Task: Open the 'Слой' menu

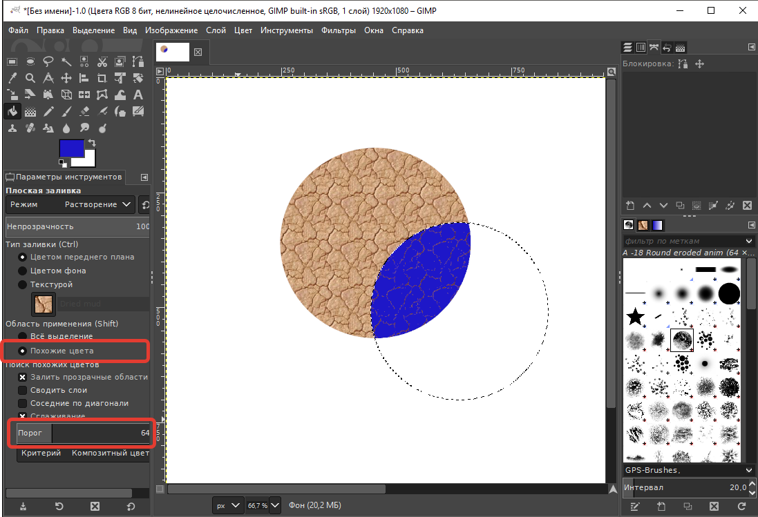Action: pos(216,30)
